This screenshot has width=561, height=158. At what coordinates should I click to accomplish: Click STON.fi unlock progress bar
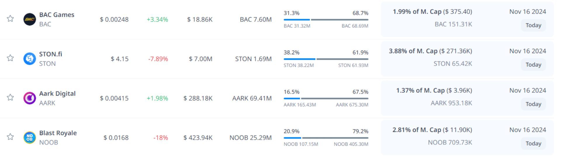[326, 59]
